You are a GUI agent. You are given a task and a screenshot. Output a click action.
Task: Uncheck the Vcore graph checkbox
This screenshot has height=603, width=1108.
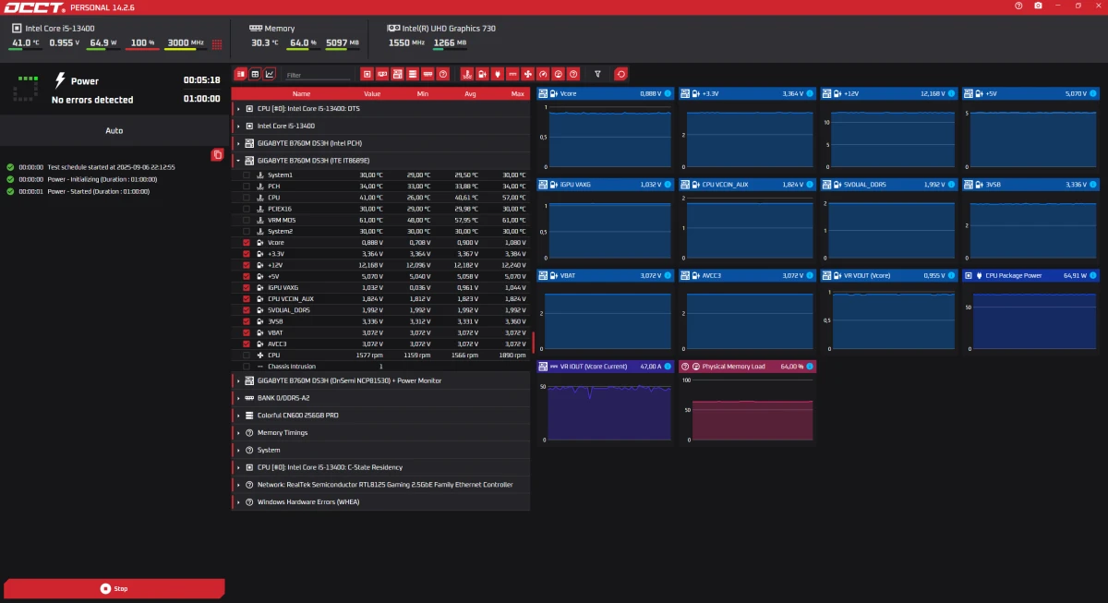tap(247, 243)
